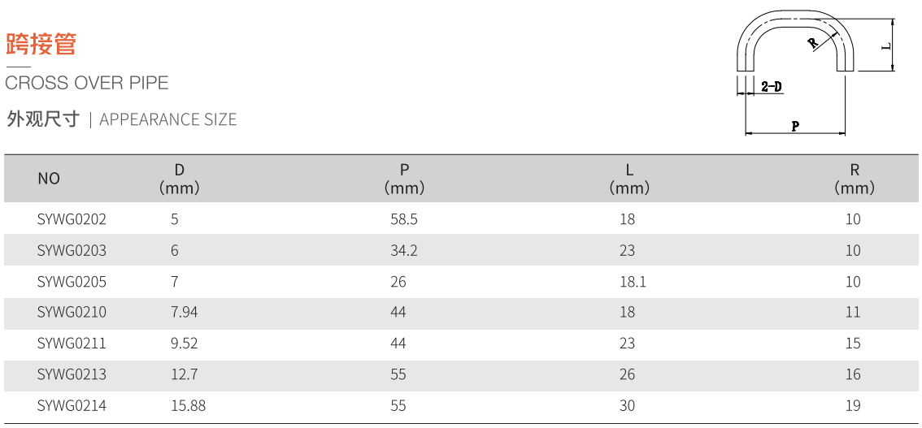The width and height of the screenshot is (922, 428).
Task: Click the 18.1 L value cell
Action: click(633, 282)
